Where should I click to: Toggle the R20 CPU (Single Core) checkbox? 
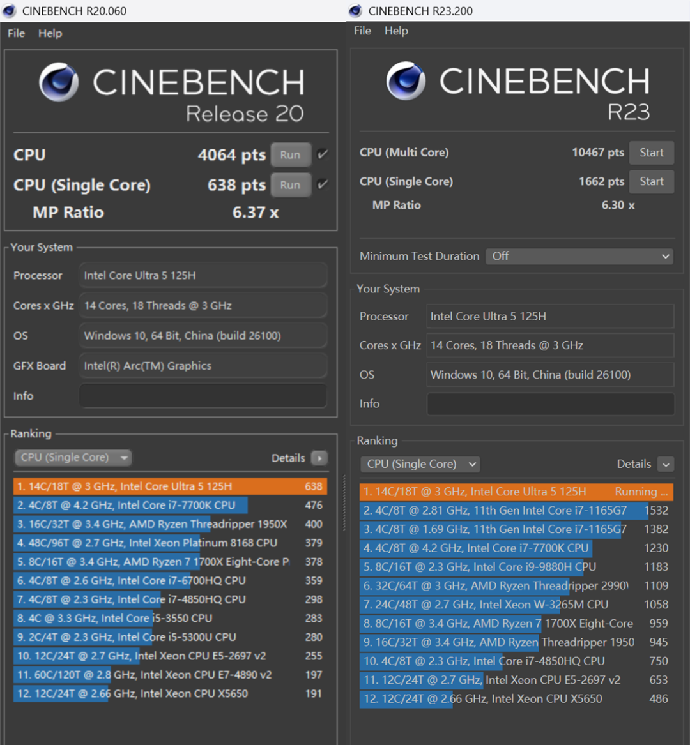tap(323, 184)
